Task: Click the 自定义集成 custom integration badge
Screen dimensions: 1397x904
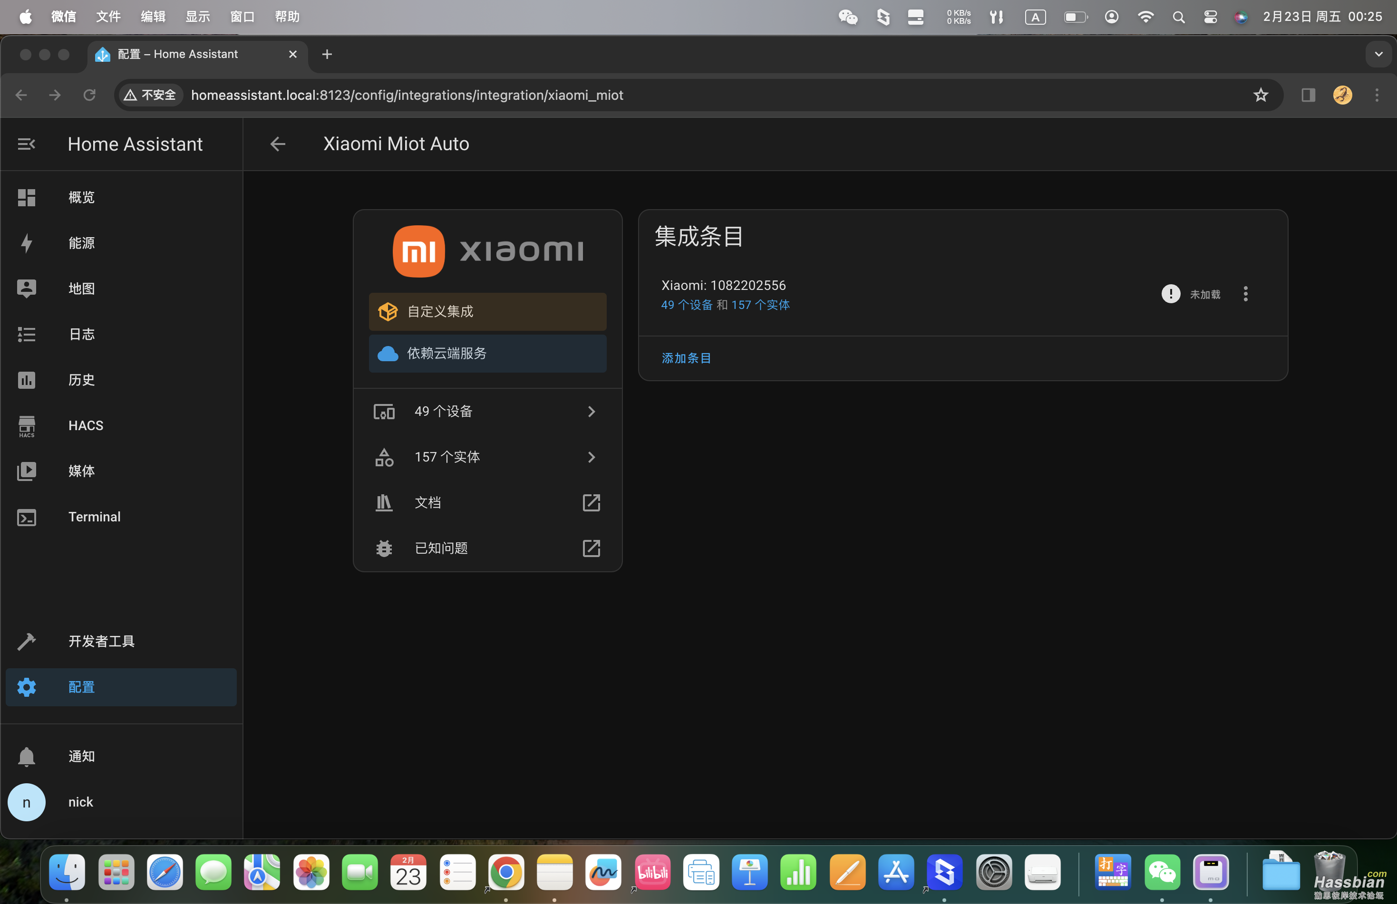Action: (487, 311)
